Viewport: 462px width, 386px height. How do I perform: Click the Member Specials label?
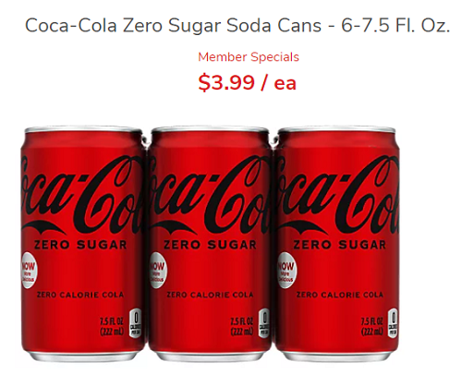249,57
